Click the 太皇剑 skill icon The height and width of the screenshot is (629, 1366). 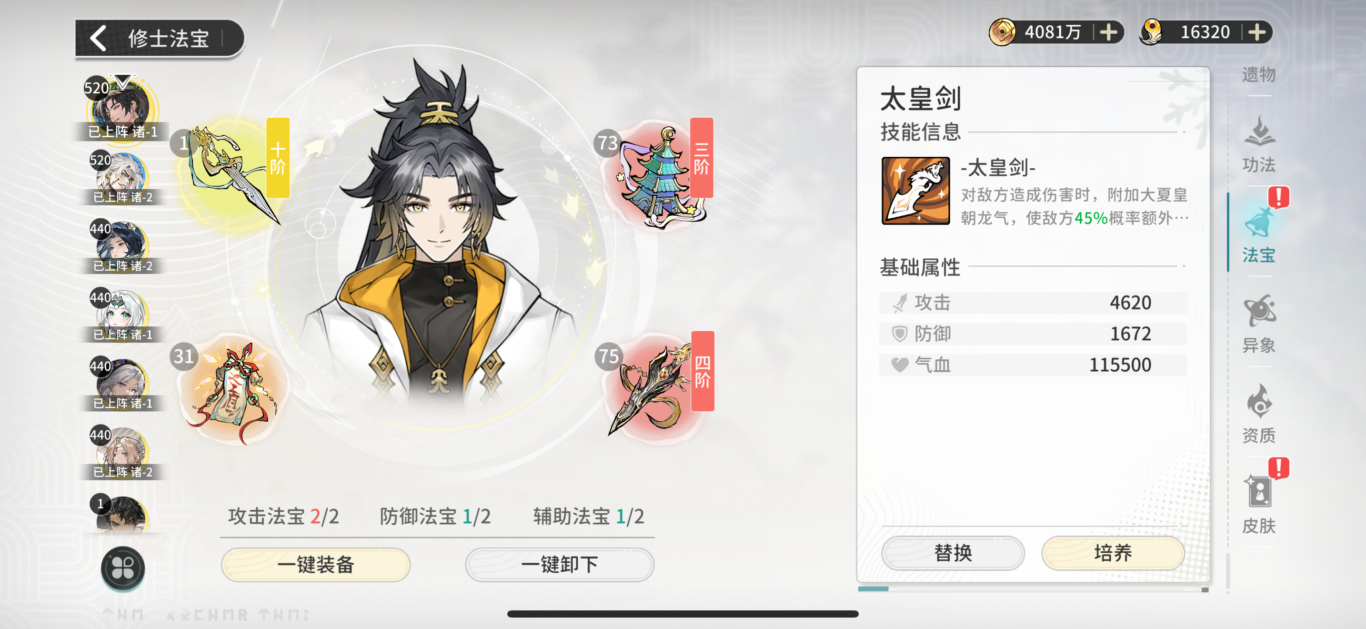tap(915, 191)
